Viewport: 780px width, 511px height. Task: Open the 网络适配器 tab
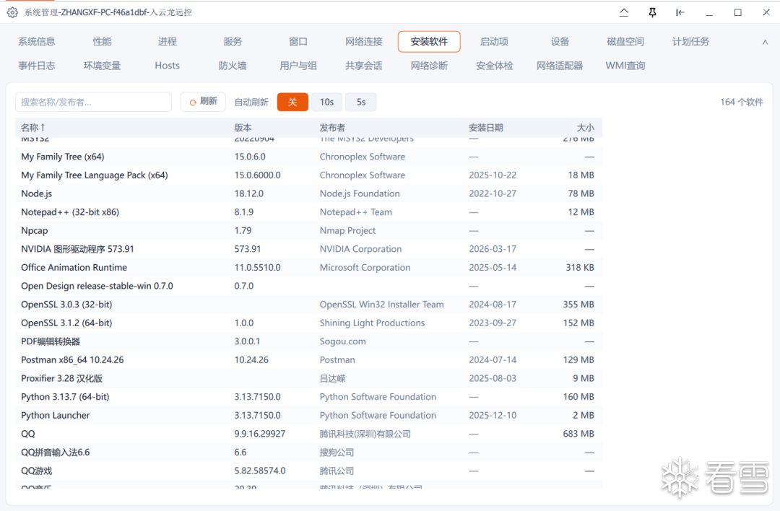coord(560,66)
